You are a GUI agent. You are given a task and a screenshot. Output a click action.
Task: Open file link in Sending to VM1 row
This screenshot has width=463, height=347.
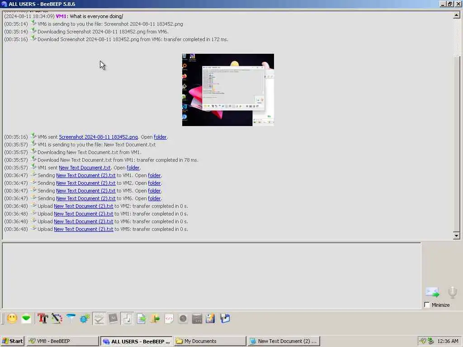(85, 175)
